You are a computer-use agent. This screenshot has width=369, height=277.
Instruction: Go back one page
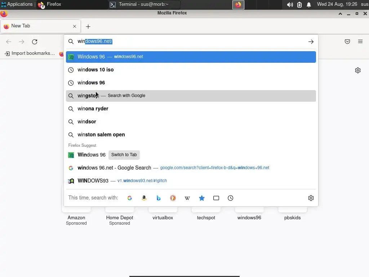click(x=9, y=42)
